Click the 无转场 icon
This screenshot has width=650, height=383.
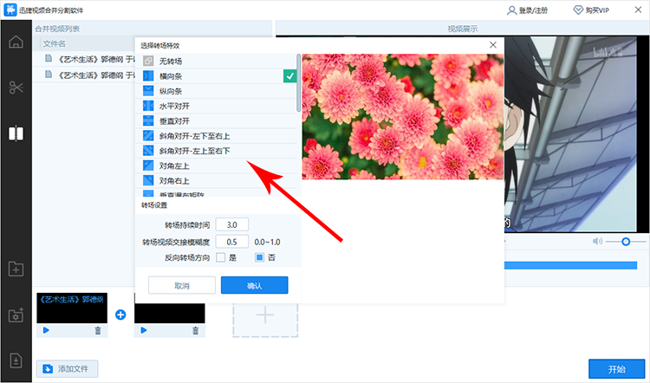(148, 61)
